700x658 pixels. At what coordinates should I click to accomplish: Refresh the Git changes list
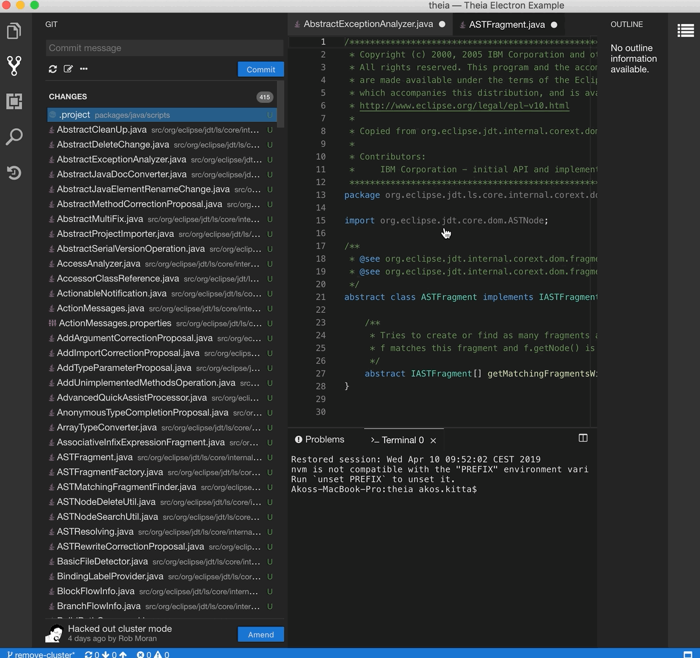pos(53,69)
